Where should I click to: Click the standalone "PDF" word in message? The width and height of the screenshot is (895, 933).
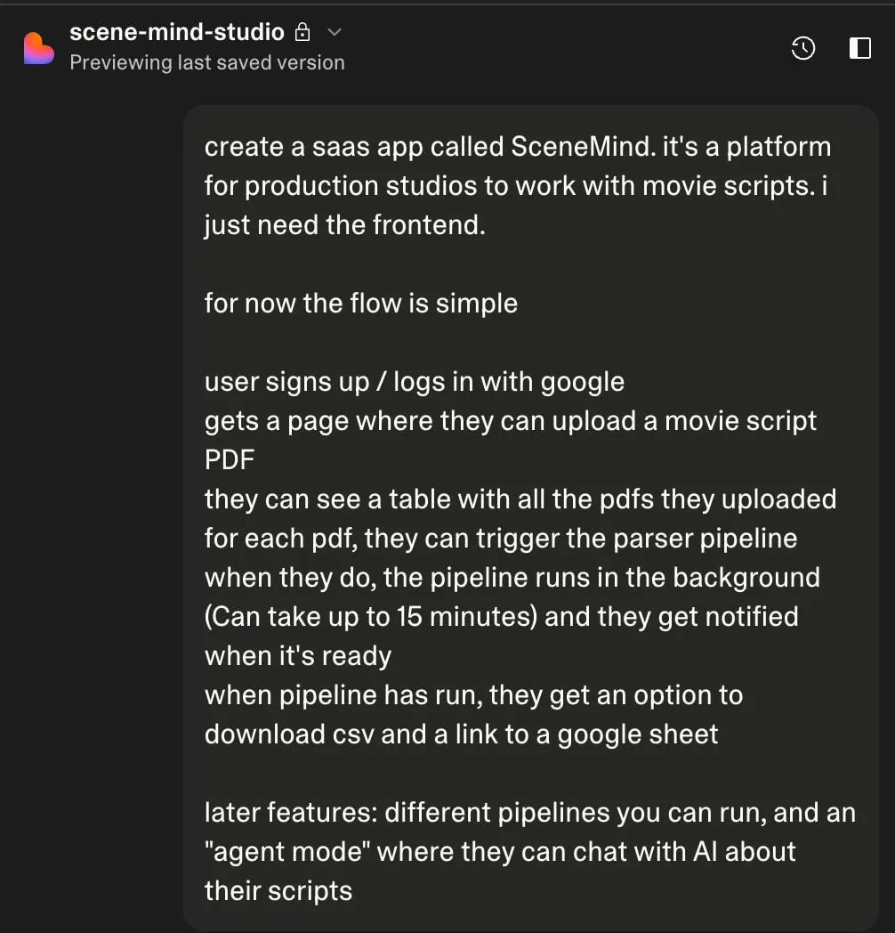pos(230,460)
